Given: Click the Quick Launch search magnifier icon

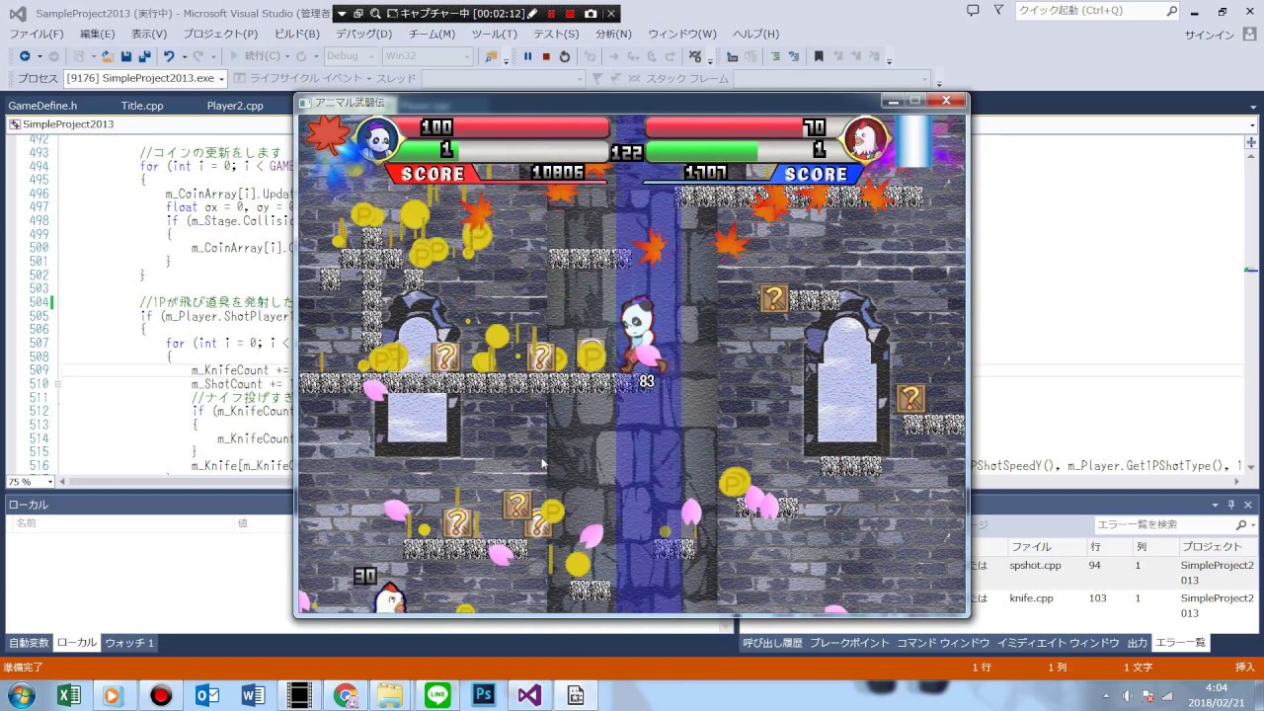Looking at the screenshot, I should coord(1171,11).
